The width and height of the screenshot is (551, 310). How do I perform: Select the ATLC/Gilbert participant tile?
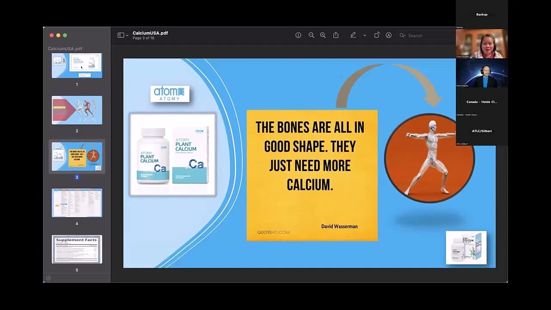482,131
